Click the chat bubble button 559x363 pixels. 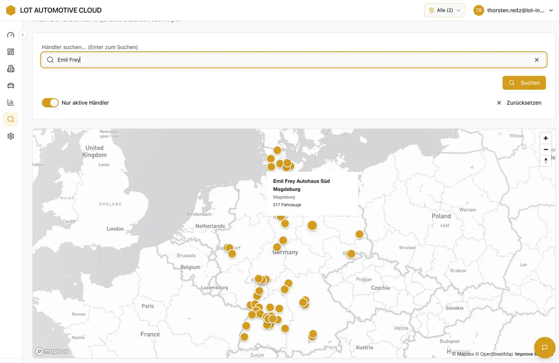544,348
